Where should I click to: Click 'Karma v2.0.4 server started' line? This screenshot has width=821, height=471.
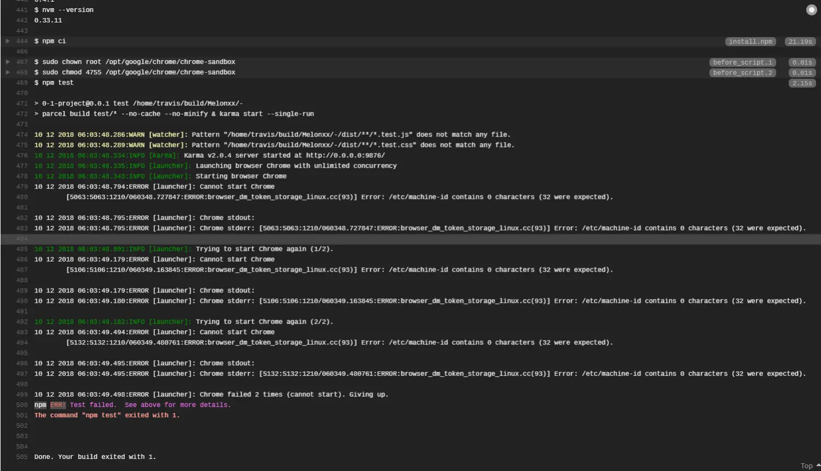click(x=210, y=156)
